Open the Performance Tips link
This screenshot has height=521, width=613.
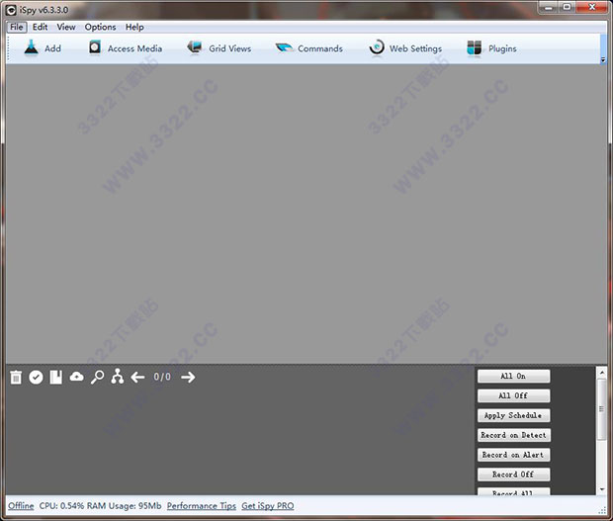202,506
